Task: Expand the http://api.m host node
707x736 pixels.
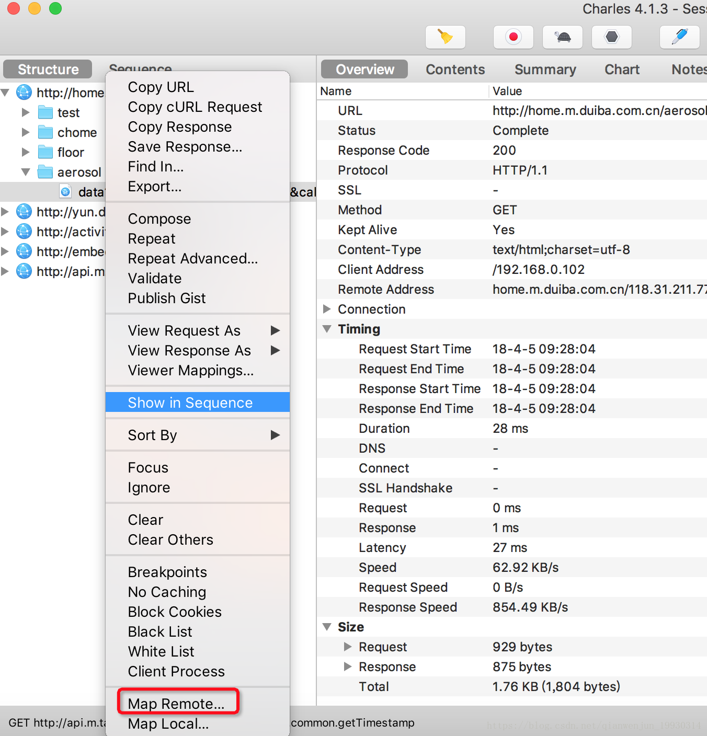Action: click(5, 271)
